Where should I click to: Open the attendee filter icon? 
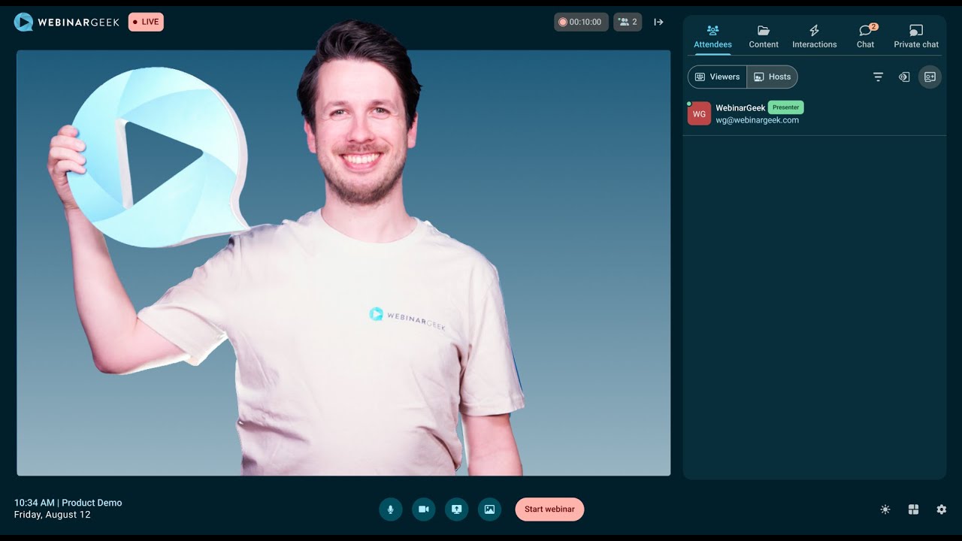pos(878,77)
